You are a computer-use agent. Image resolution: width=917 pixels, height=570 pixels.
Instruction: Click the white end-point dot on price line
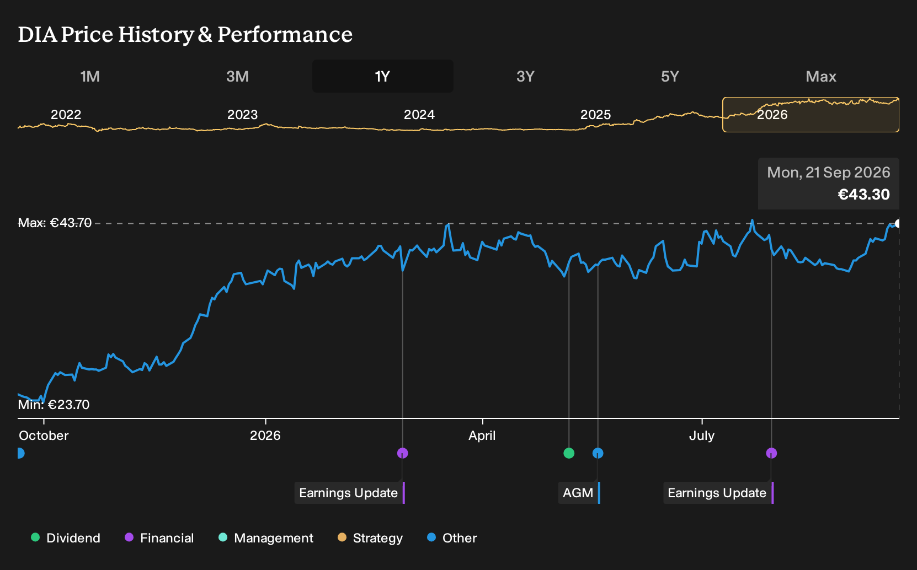(x=898, y=223)
